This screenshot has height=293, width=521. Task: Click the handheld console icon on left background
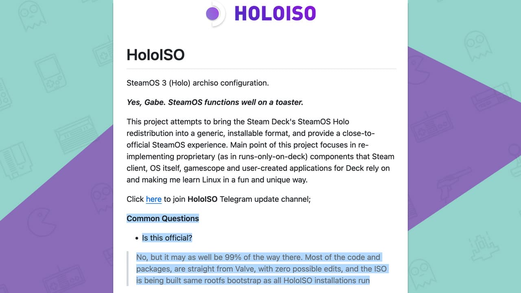coord(50,74)
